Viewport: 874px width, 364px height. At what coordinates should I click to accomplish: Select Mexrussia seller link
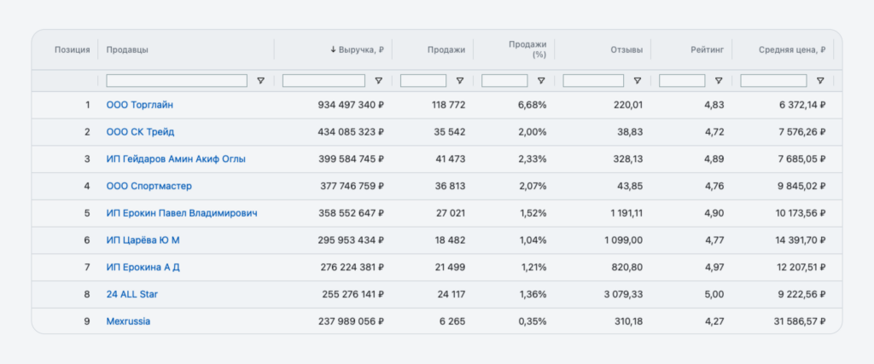128,321
